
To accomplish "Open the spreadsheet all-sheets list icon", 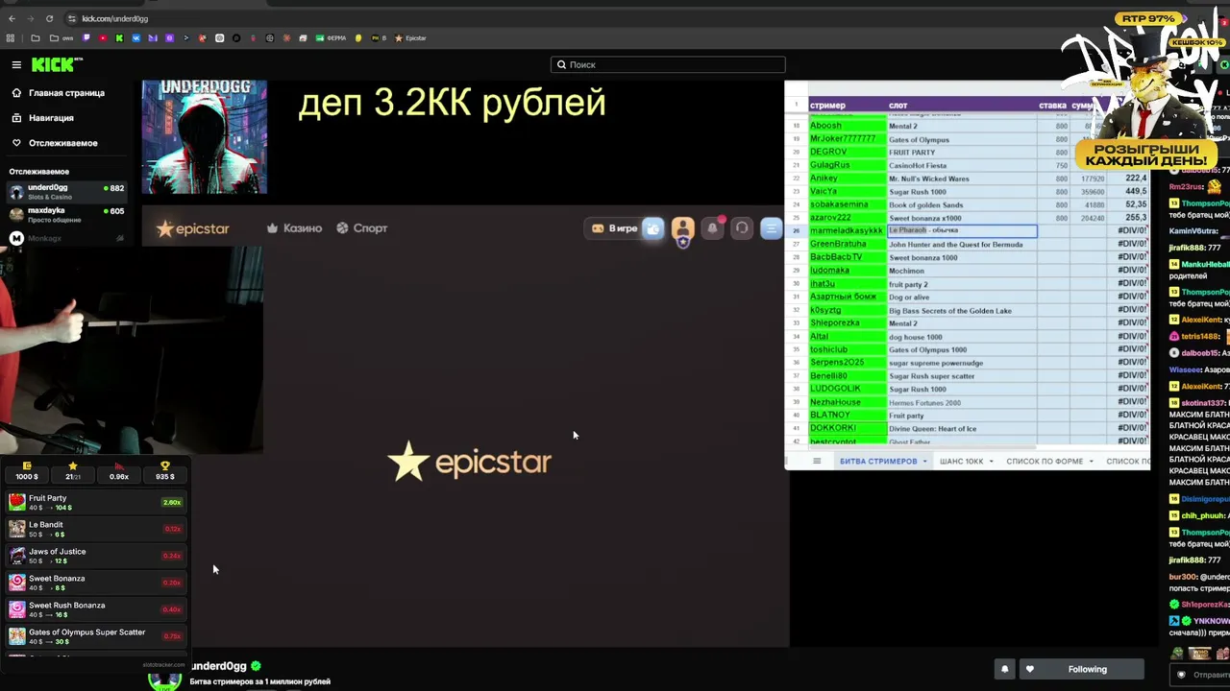I will click(817, 462).
